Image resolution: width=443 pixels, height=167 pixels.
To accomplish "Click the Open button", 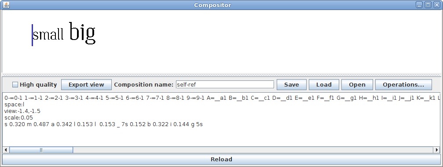I will (357, 85).
